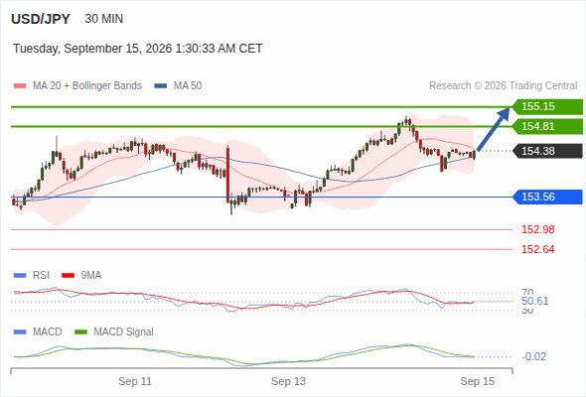Click the pink MA 20 Bollinger Bands swatch

[x=20, y=86]
